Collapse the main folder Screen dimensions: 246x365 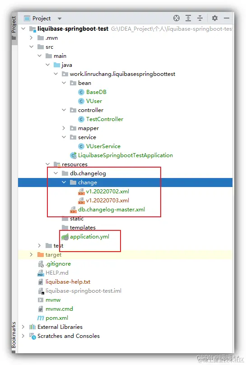coord(40,56)
